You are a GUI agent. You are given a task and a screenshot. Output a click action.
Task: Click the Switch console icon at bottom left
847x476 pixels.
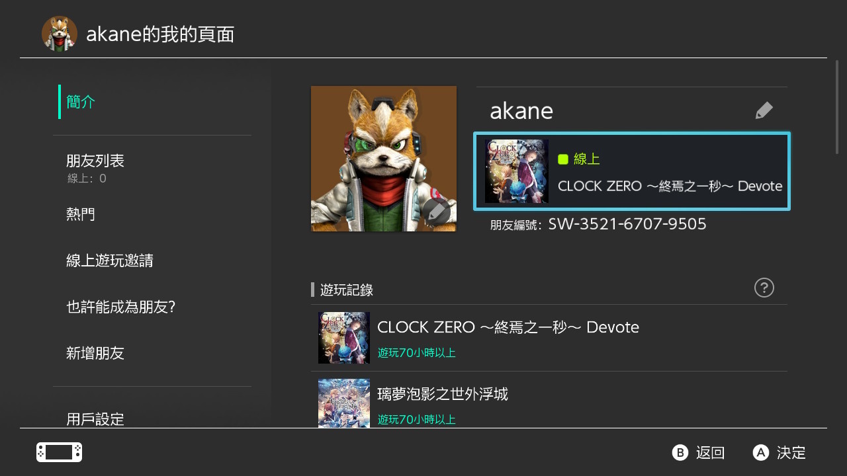59,452
